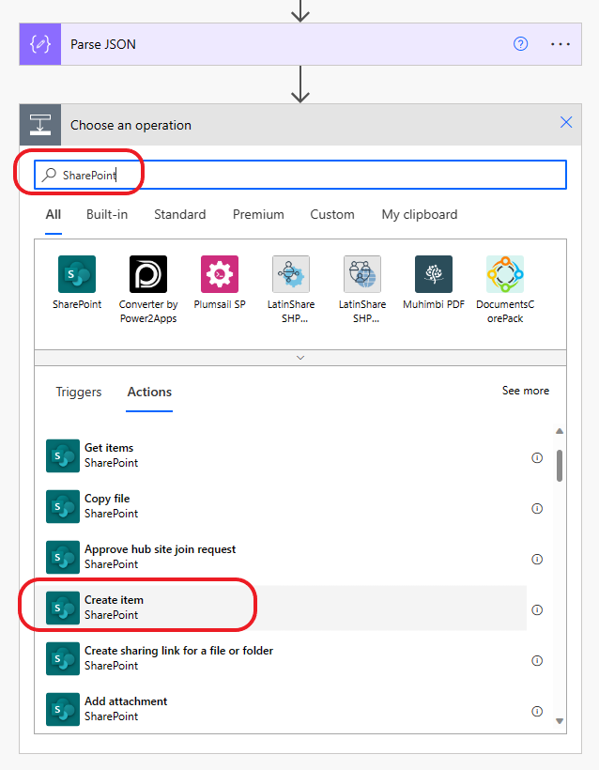Image resolution: width=599 pixels, height=770 pixels.
Task: Click the SharePoint search field
Action: (x=300, y=175)
